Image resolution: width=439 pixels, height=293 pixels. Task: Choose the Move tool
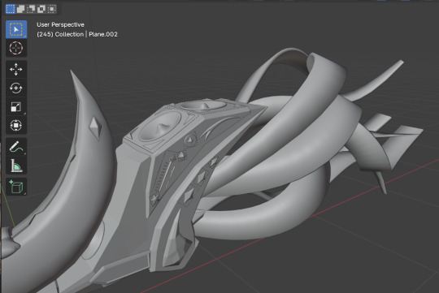[16, 69]
